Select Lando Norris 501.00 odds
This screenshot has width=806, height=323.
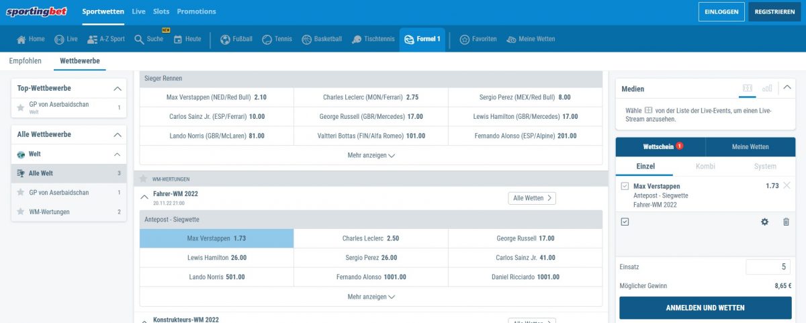pyautogui.click(x=216, y=277)
